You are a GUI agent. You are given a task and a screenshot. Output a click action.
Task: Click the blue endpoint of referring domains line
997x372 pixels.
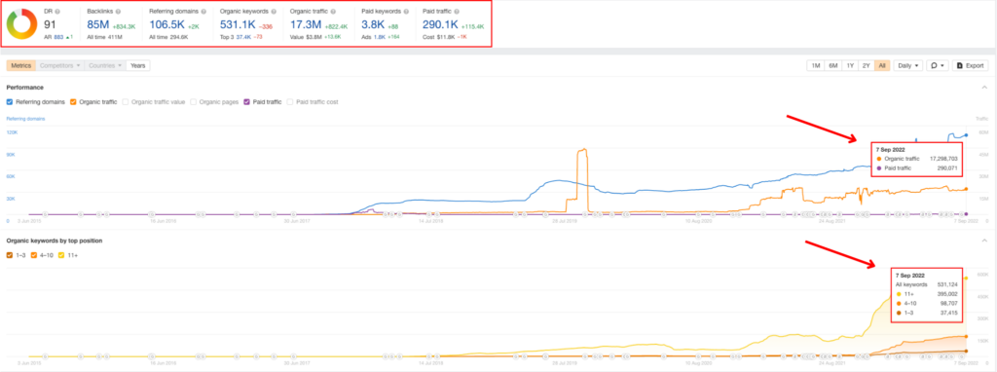pyautogui.click(x=966, y=134)
